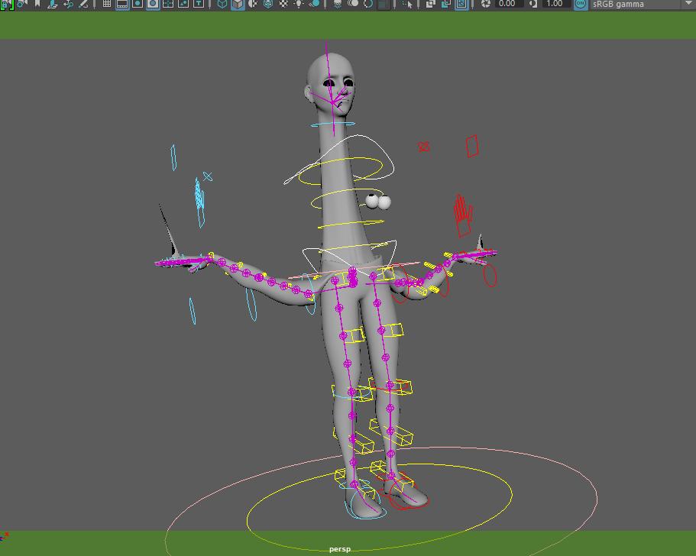Toggle X-ray display icon
696x556 pixels.
[431, 4]
